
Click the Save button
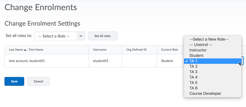[14, 81]
